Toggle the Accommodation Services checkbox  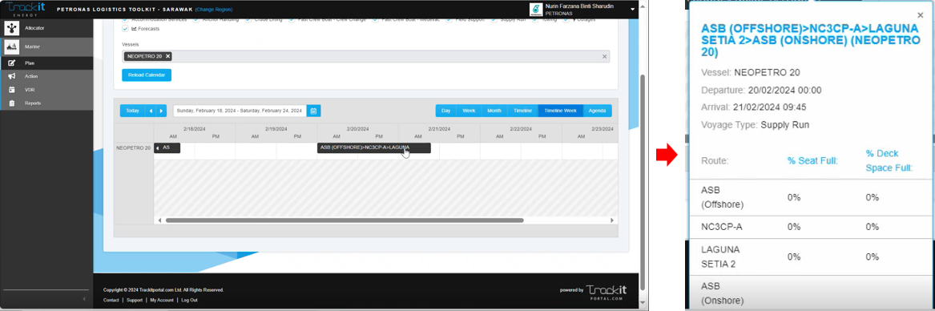125,20
